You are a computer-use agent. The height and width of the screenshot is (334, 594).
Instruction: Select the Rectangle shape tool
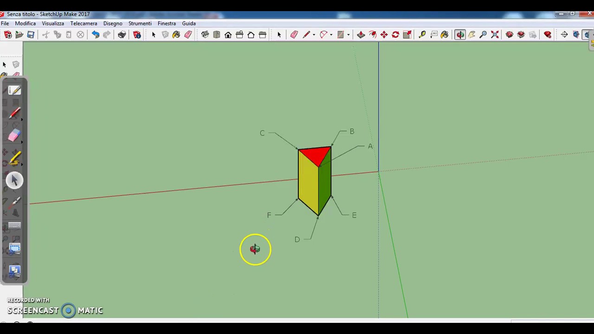[341, 35]
